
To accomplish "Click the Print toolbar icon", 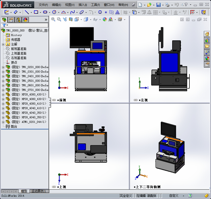I will [x=167, y=5].
